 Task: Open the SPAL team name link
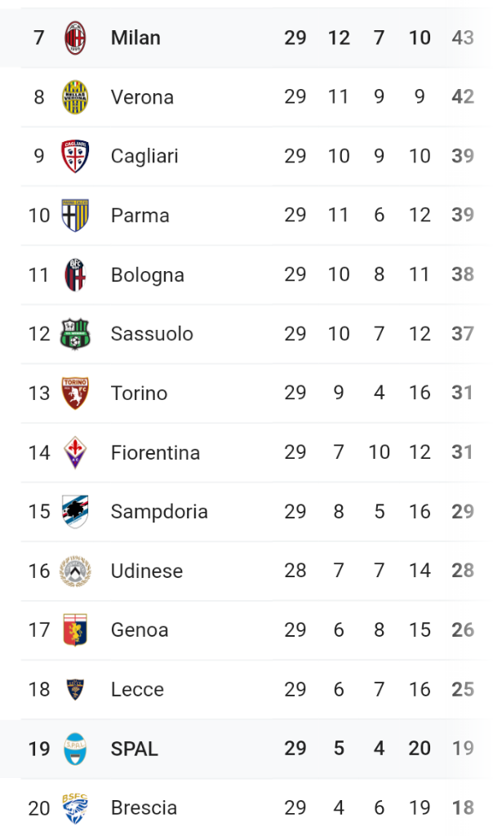point(135,749)
